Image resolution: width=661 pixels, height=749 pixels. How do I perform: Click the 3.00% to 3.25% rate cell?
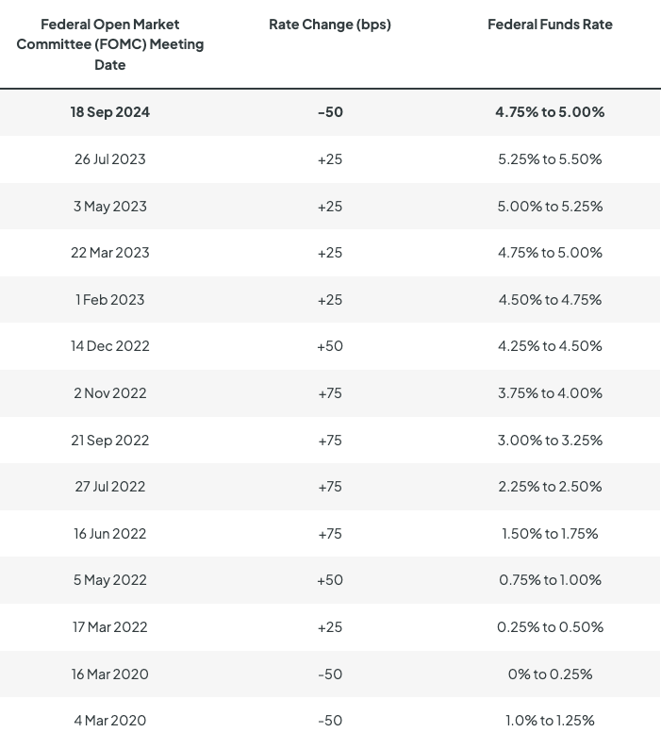point(550,440)
